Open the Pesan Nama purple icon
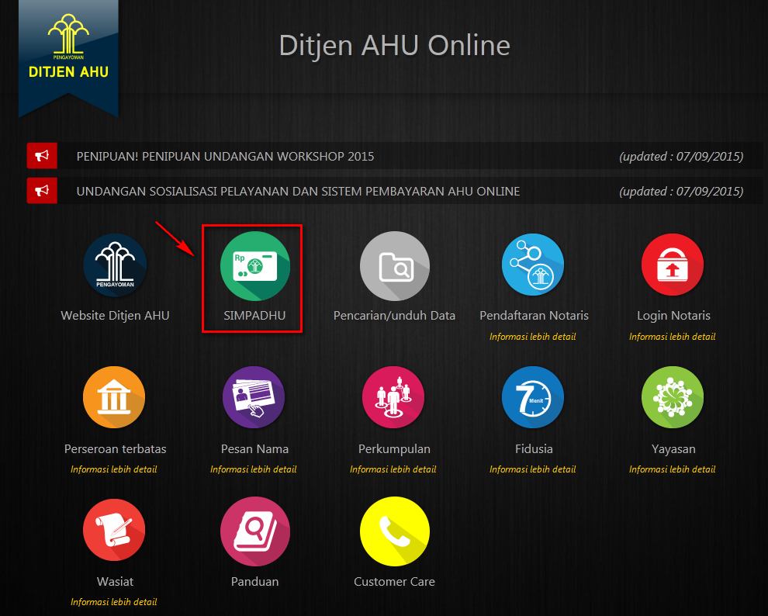This screenshot has width=768, height=616. tap(254, 399)
